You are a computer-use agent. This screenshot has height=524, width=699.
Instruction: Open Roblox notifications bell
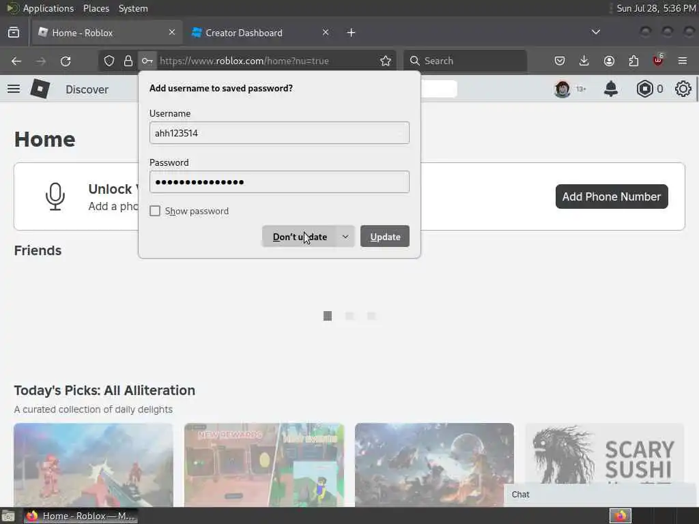click(611, 89)
